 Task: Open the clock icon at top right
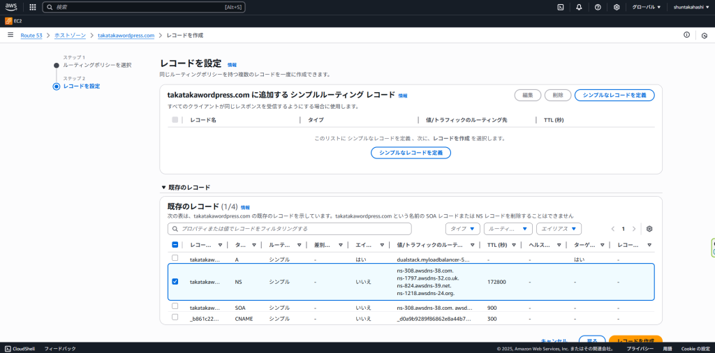[705, 36]
